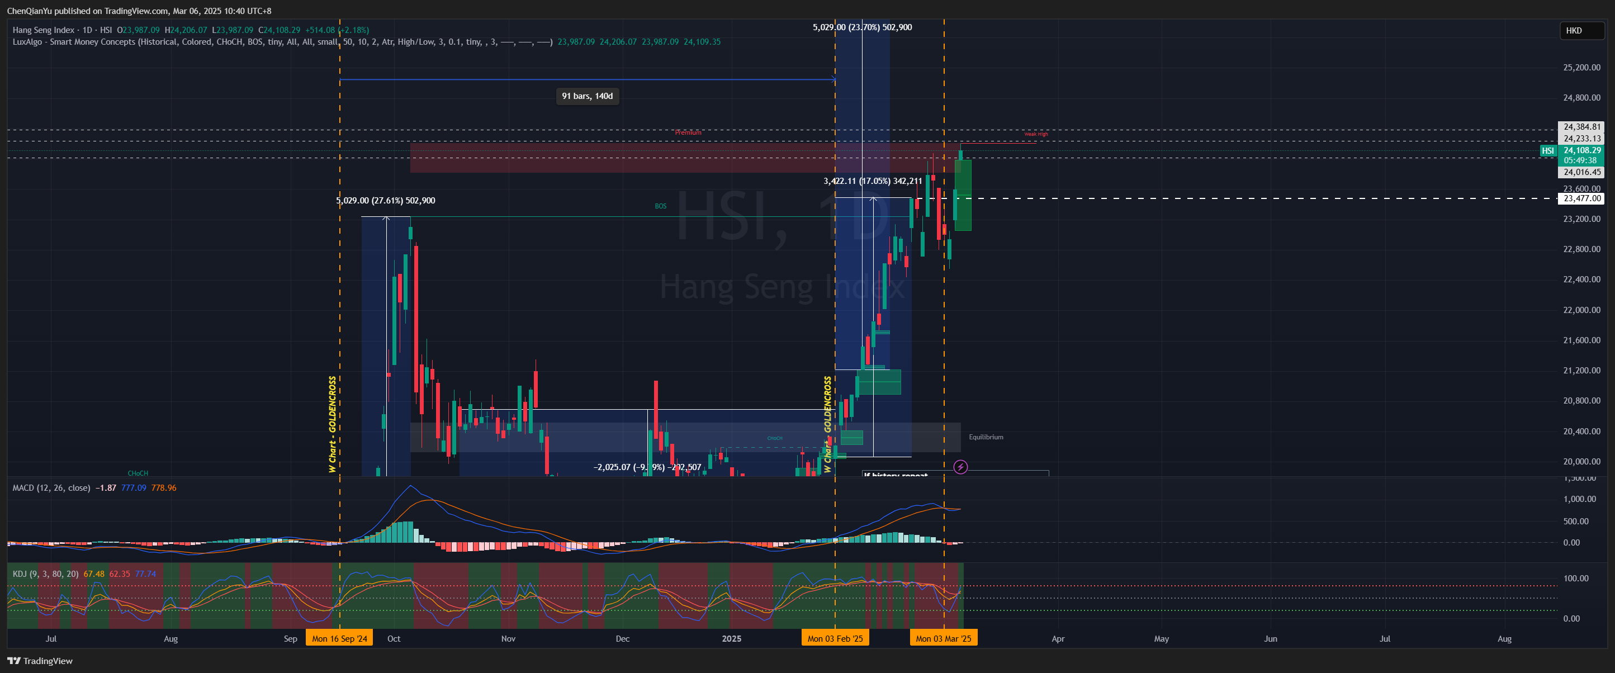Select the Mon 03 Feb '25 date marker
This screenshot has width=1615, height=673.
pyautogui.click(x=835, y=638)
